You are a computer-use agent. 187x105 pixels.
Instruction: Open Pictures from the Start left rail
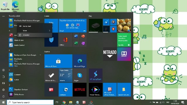pyautogui.click(x=4, y=83)
